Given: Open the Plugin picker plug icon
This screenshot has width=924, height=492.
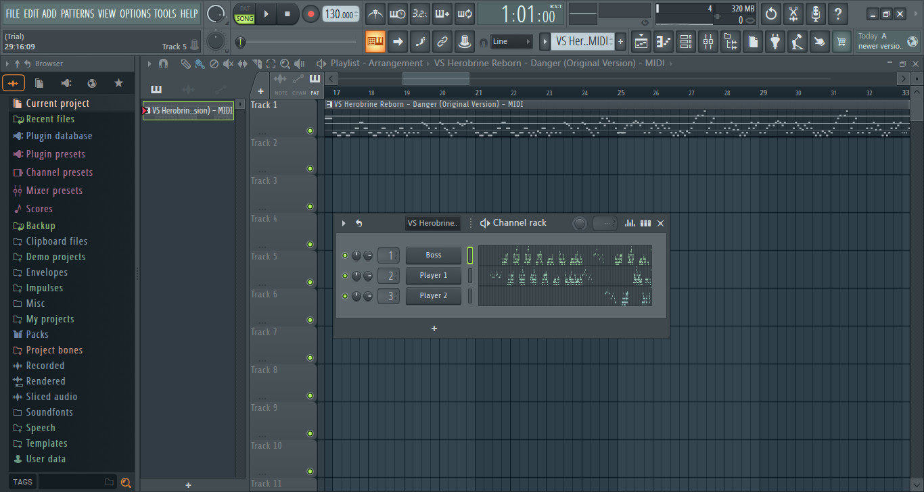Looking at the screenshot, I should coord(775,41).
